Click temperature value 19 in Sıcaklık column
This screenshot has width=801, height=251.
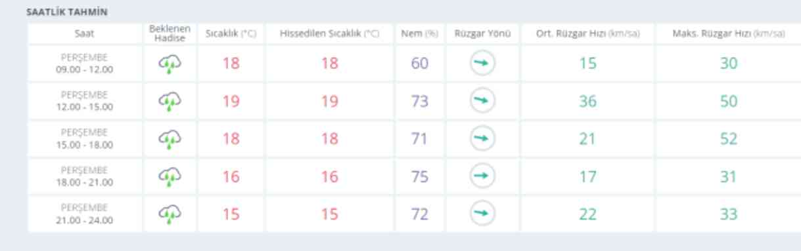point(231,102)
